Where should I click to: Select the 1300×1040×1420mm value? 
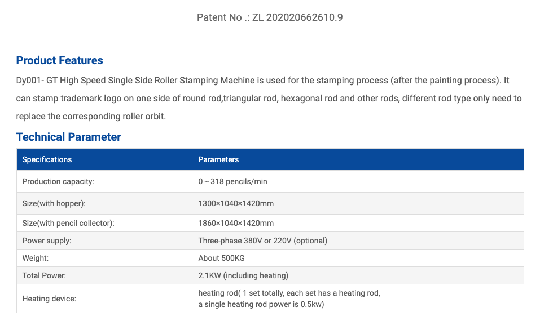tap(236, 203)
